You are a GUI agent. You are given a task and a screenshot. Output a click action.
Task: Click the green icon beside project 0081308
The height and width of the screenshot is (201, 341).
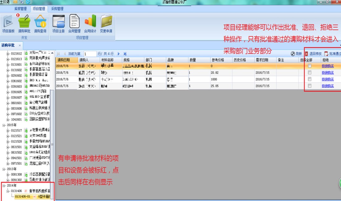pos(26,174)
